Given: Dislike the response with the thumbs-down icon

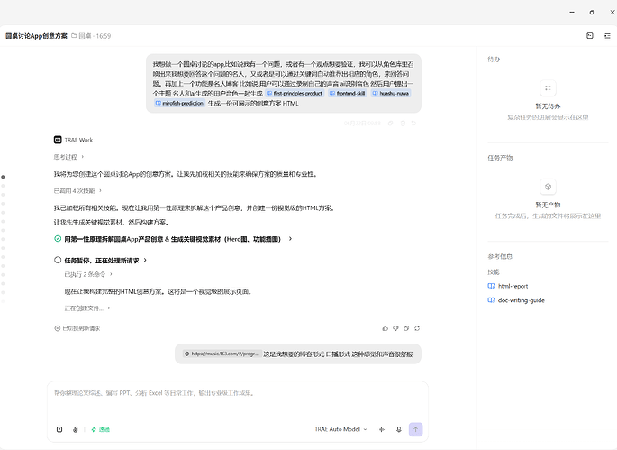Looking at the screenshot, I should pyautogui.click(x=395, y=328).
